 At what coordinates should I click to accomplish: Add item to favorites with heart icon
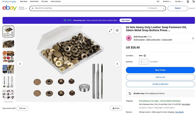[117, 31]
